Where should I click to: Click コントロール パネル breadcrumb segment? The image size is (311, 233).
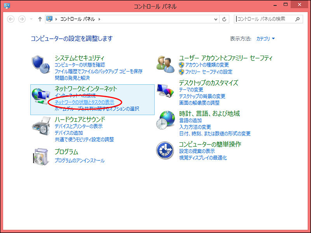(x=78, y=19)
